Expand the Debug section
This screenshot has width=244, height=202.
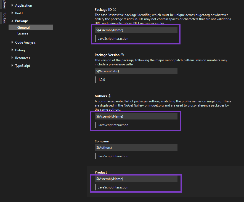pos(12,50)
